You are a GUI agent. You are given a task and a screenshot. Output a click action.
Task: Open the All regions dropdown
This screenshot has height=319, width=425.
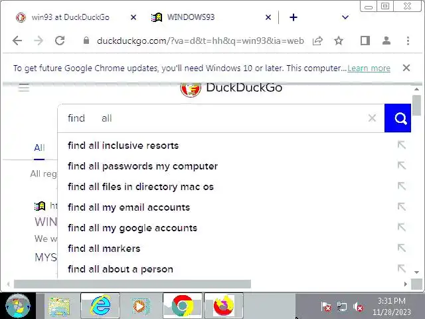pyautogui.click(x=44, y=174)
